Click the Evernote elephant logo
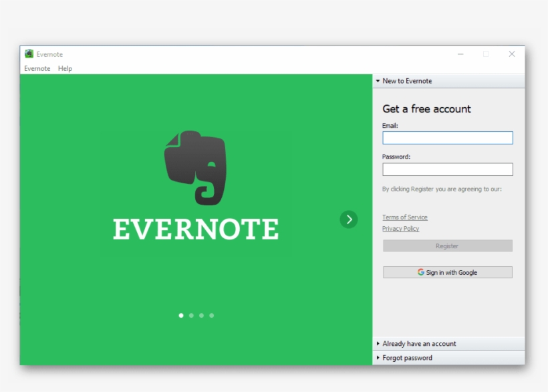 coord(198,167)
